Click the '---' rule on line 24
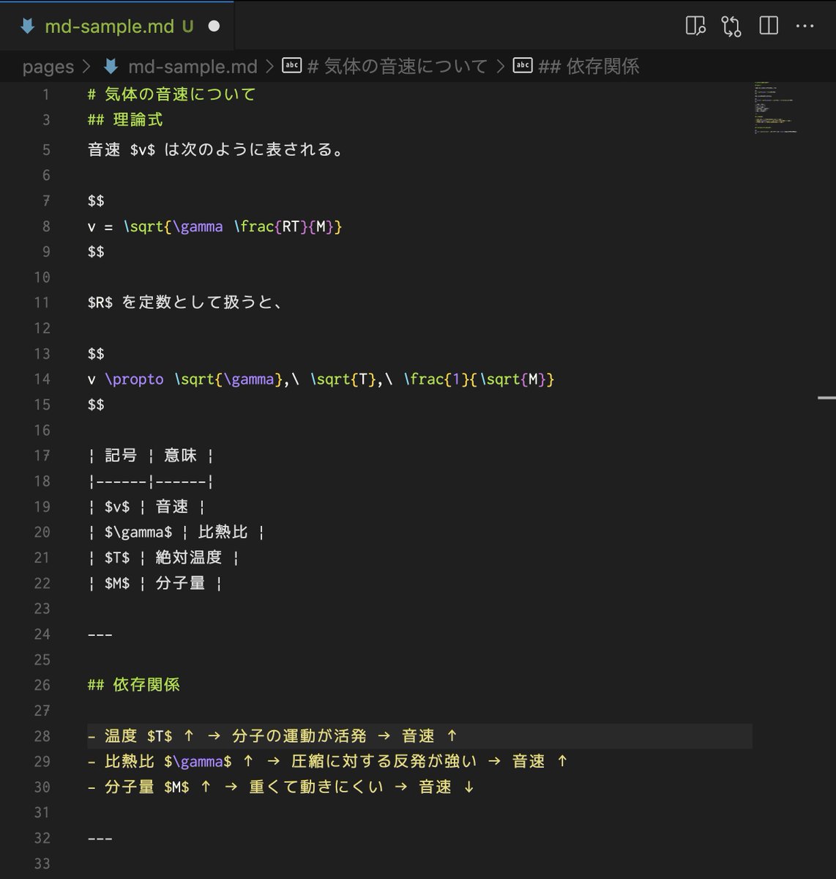 pyautogui.click(x=100, y=634)
